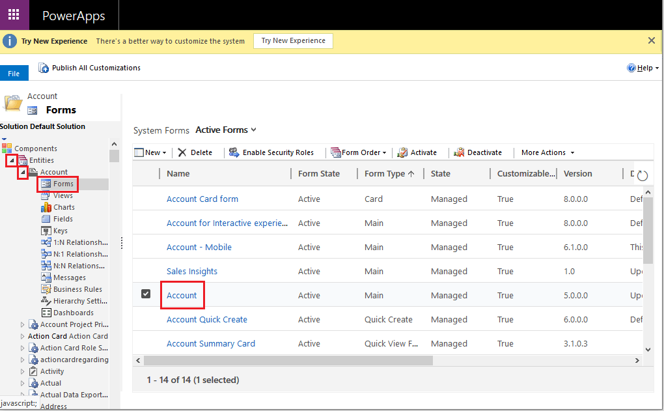Open the app launcher waffle icon
This screenshot has width=664, height=411.
(14, 15)
